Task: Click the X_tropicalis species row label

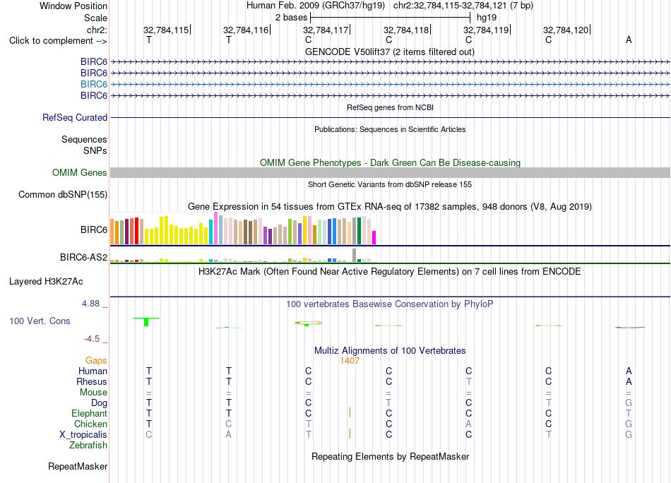Action: 83,435
